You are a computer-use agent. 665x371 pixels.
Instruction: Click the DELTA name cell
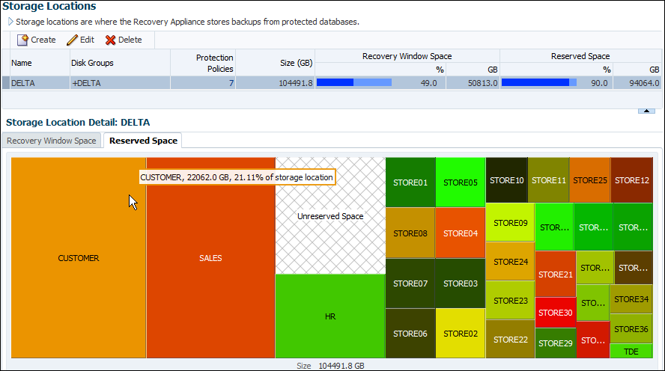(40, 83)
